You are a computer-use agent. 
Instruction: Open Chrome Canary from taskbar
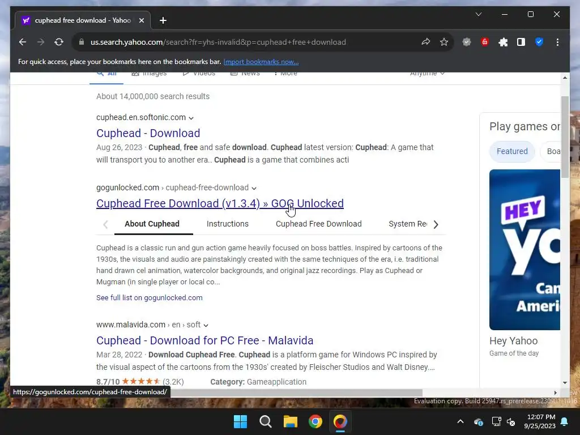tap(340, 421)
